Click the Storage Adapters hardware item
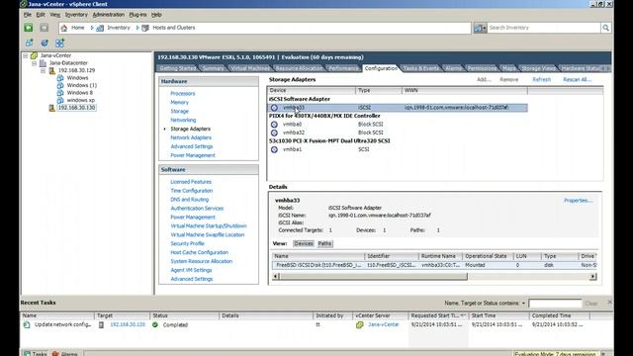This screenshot has height=356, width=633. (x=190, y=129)
